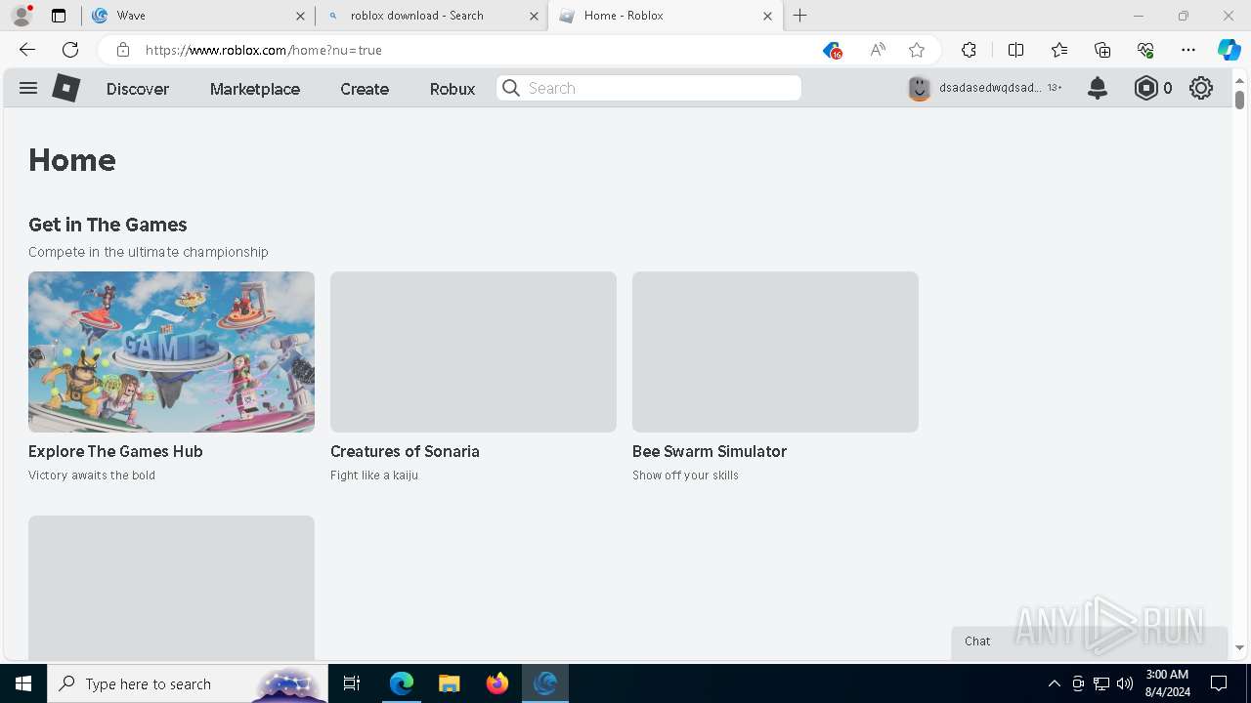The width and height of the screenshot is (1251, 703).
Task: Open browser essentials heart icon
Action: [1145, 50]
